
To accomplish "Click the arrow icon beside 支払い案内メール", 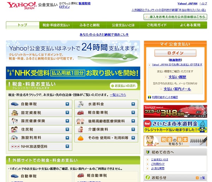I will (161, 89).
